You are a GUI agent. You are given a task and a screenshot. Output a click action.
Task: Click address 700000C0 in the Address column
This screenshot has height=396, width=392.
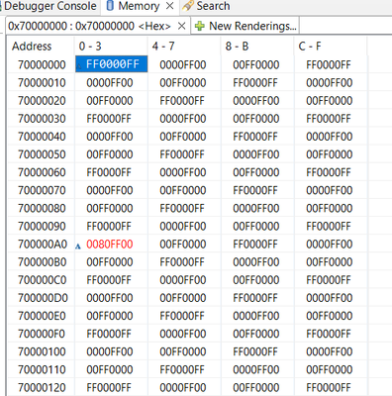pos(43,280)
